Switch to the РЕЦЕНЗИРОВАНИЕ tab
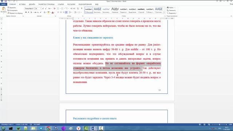 click(85, 4)
